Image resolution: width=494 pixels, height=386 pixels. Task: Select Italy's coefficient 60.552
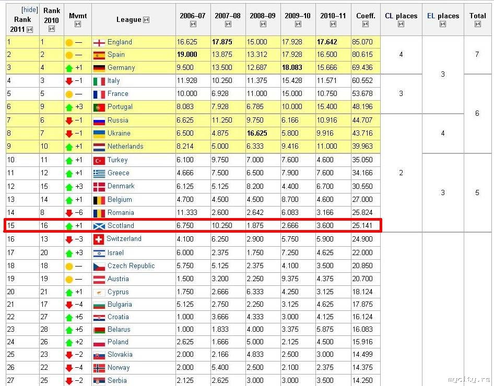pyautogui.click(x=362, y=80)
